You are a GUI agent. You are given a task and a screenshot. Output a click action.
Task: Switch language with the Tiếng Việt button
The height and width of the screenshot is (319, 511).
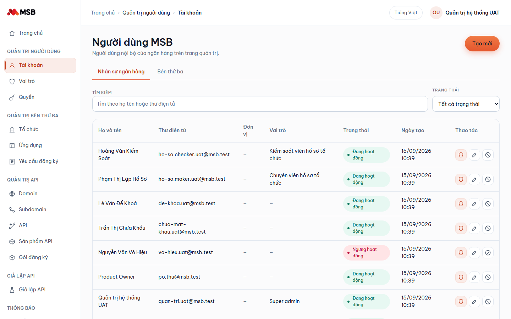coord(406,13)
